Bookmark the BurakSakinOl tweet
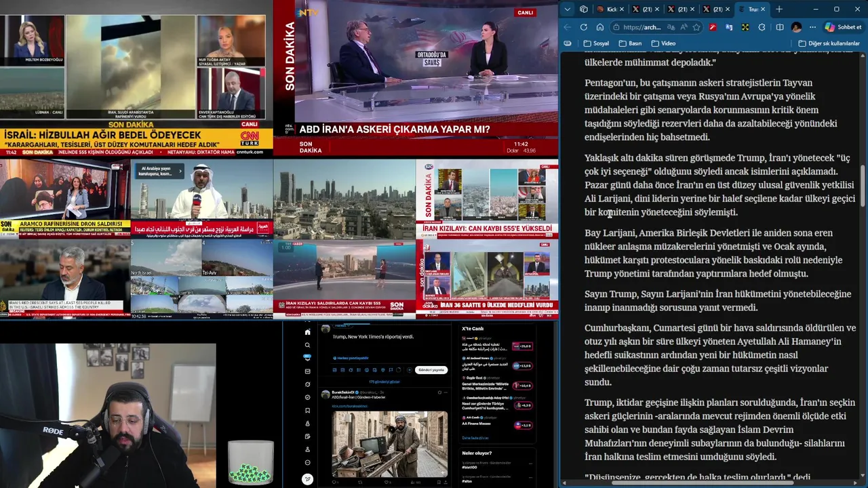Viewport: 868px width, 488px height. pyautogui.click(x=439, y=482)
